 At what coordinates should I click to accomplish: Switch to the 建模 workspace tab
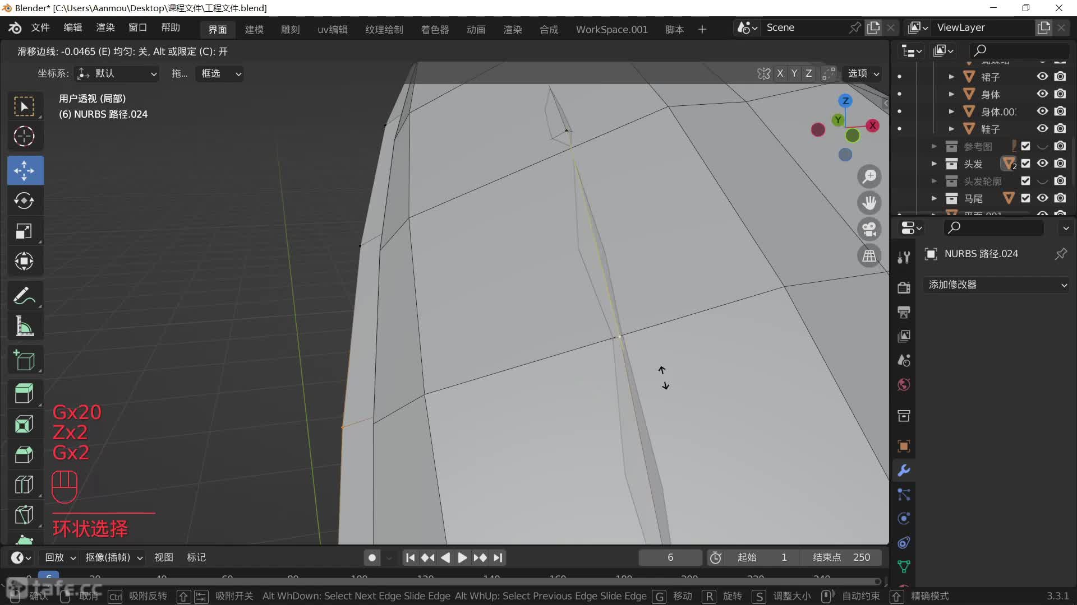254,29
